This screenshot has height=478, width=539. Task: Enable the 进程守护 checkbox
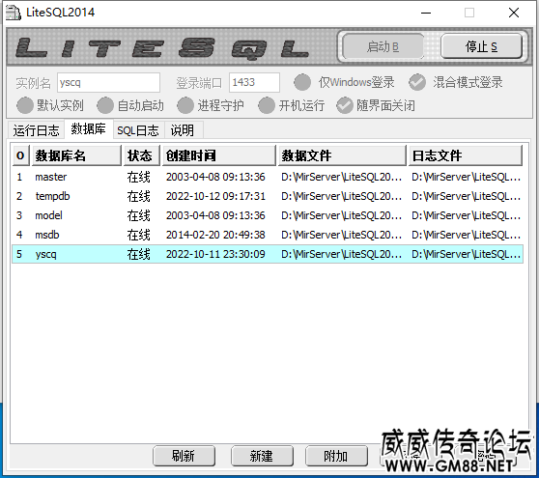[x=211, y=105]
